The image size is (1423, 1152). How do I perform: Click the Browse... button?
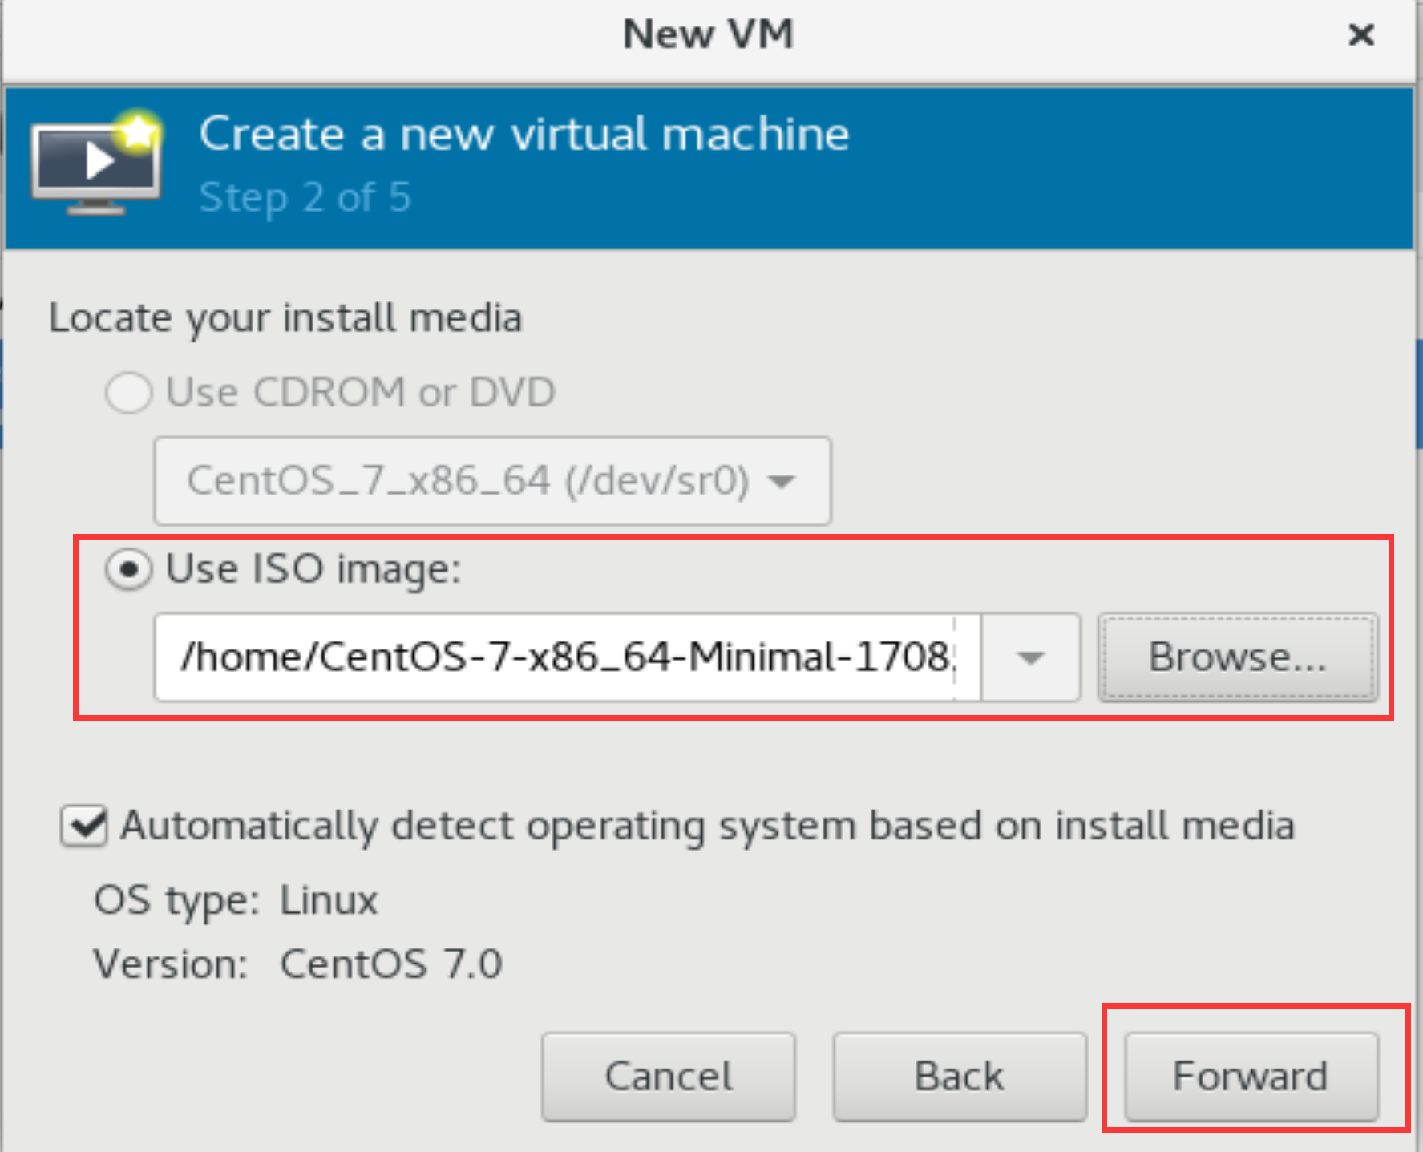[1238, 657]
